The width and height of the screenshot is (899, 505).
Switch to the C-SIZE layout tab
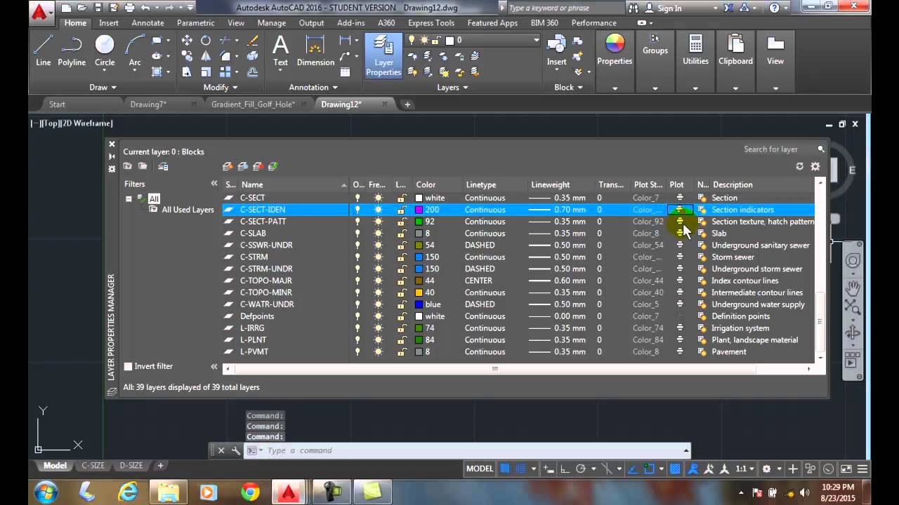[x=93, y=466]
